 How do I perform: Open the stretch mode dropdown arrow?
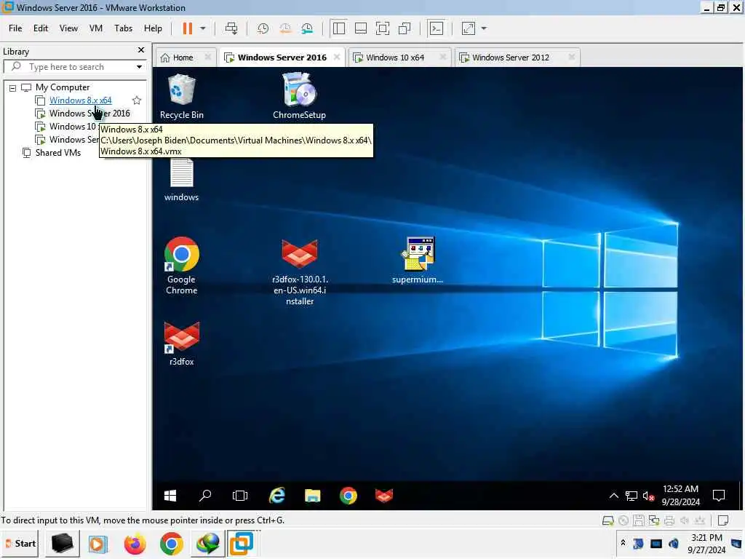[484, 28]
